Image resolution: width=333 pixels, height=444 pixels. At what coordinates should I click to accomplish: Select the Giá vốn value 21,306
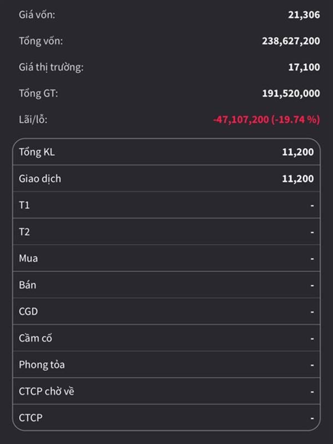click(x=304, y=15)
